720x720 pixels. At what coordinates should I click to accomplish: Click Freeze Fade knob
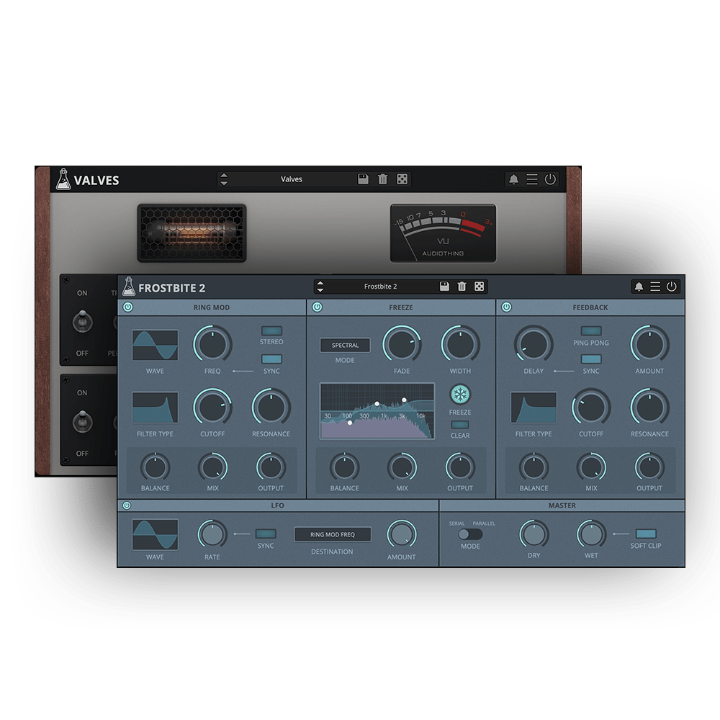pos(402,344)
